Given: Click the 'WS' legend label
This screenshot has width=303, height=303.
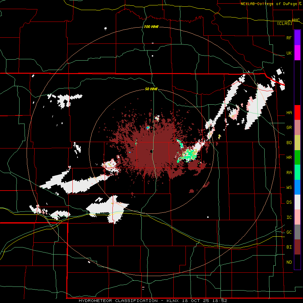Looking at the screenshot, I should pyautogui.click(x=289, y=188).
